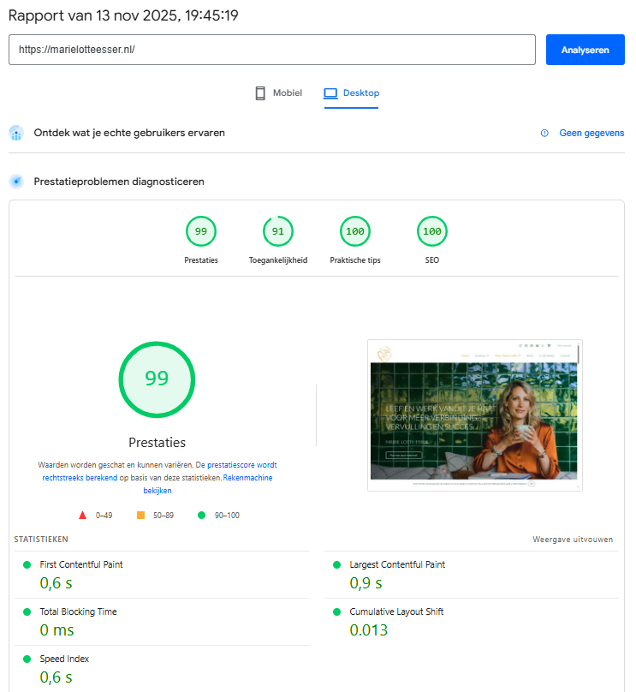Select the Toegankelijkheid 91 score gauge
This screenshot has width=636, height=692.
point(277,231)
